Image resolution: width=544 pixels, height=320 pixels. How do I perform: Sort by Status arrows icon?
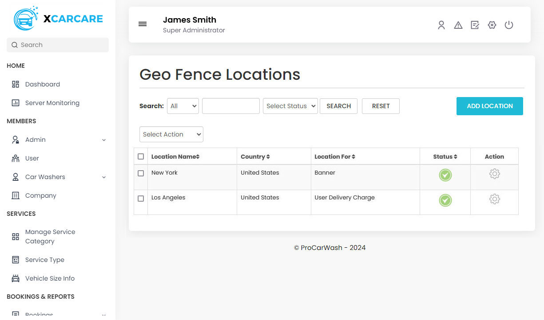coord(456,157)
